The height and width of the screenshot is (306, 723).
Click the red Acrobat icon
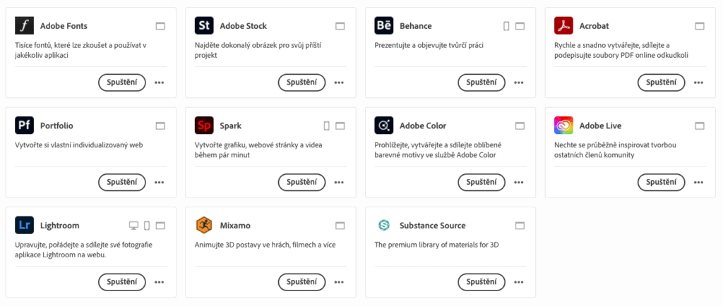[563, 26]
